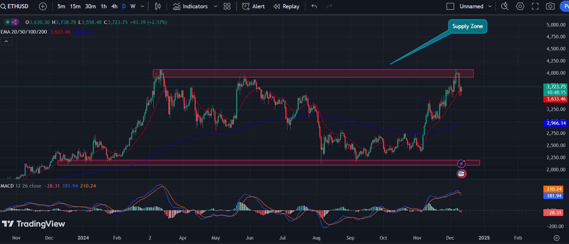Toggle fullscreen mode
This screenshot has height=244, width=569.
(535, 6)
